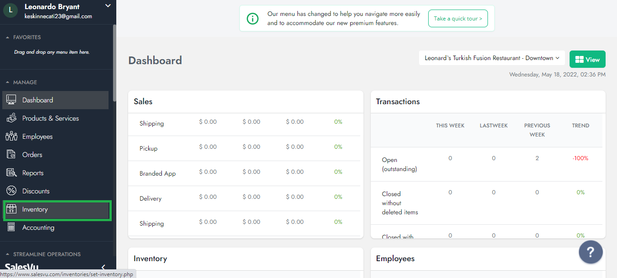Click the Accounting calculator icon
This screenshot has width=617, height=278.
pos(11,227)
